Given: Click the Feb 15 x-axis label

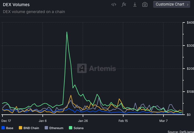Looking at the screenshot, I should [123, 121].
